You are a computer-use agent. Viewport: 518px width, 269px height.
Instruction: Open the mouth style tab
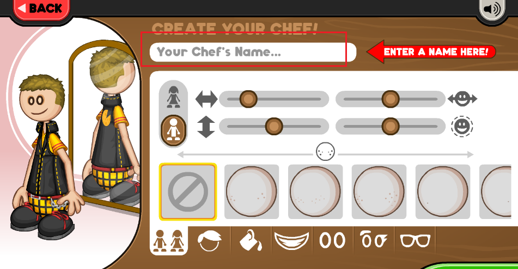point(291,241)
